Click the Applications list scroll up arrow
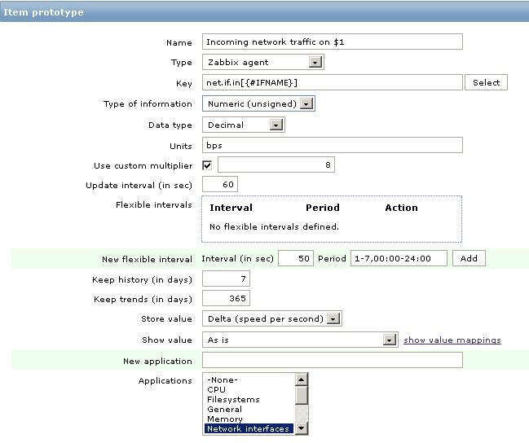The height and width of the screenshot is (443, 529). (x=302, y=380)
